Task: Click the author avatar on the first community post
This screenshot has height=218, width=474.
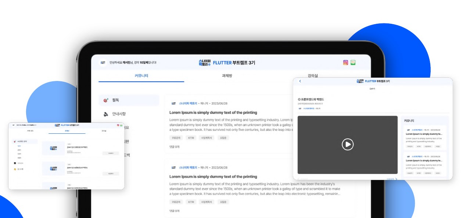Action: [174, 103]
